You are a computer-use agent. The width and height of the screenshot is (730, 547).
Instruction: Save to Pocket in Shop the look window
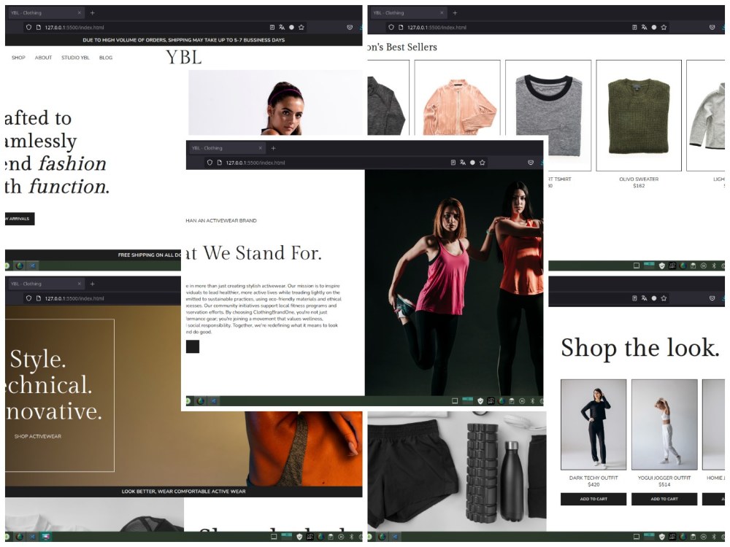click(712, 298)
